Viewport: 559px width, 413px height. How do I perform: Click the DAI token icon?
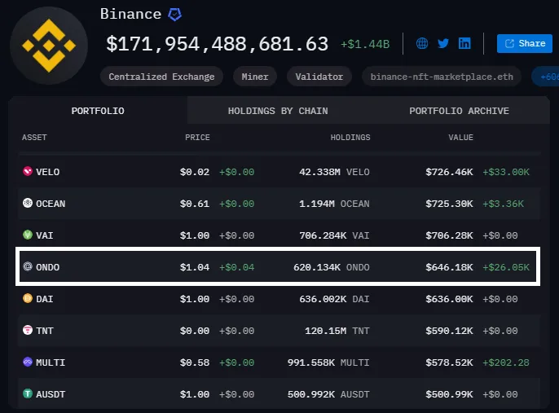tap(28, 298)
